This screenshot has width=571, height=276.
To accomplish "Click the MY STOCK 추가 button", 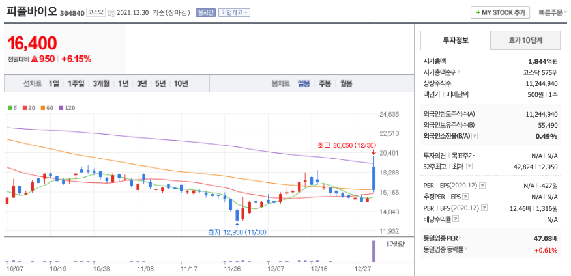I will pyautogui.click(x=500, y=13).
